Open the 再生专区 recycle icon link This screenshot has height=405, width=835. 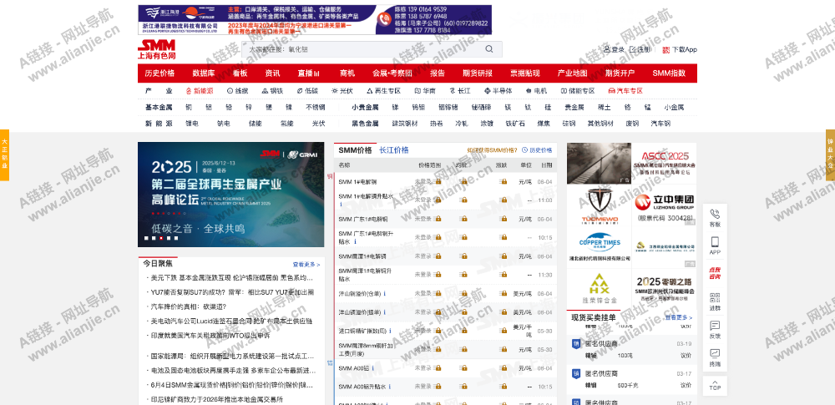pyautogui.click(x=383, y=91)
